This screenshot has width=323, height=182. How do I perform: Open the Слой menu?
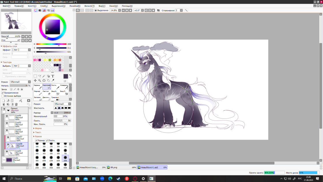[44, 6]
